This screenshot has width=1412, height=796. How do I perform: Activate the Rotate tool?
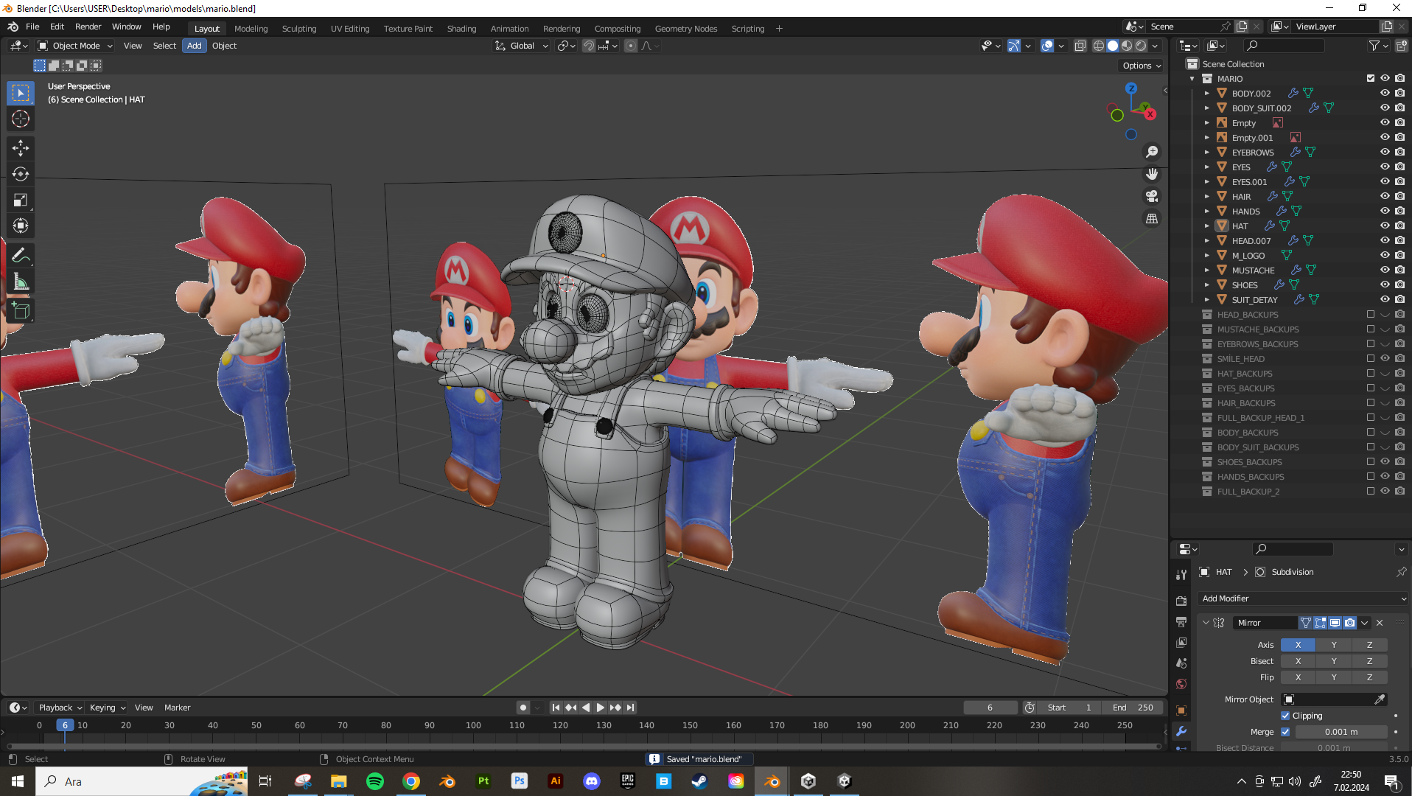(x=21, y=174)
